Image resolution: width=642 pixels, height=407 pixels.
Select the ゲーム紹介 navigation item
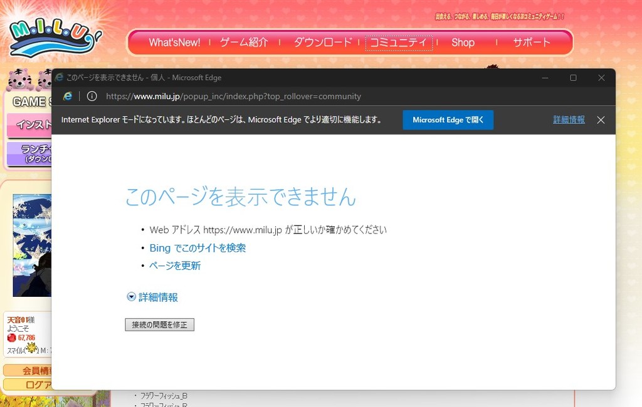244,43
